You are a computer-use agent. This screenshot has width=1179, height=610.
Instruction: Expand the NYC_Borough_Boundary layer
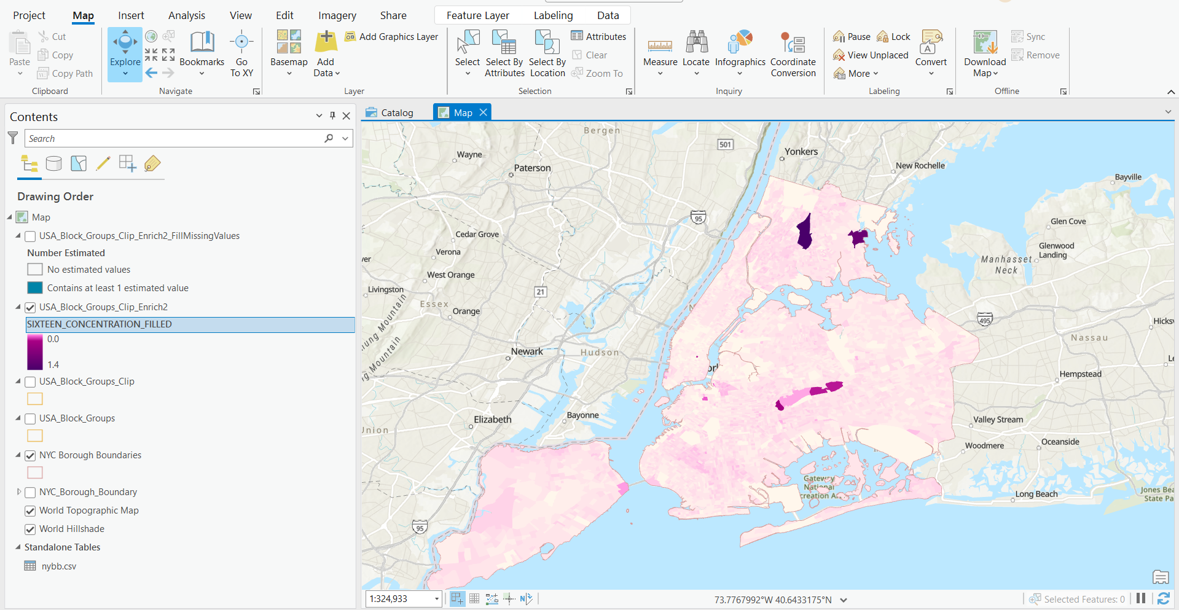click(18, 492)
